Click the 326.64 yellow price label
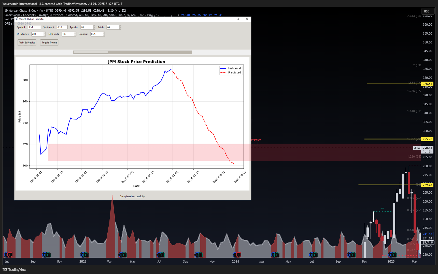The height and width of the screenshot is (274, 438). click(427, 84)
